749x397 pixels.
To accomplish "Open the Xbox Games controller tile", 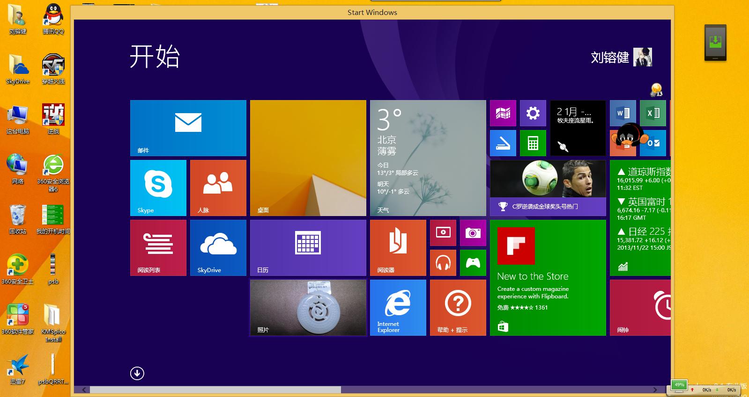I will (x=473, y=262).
